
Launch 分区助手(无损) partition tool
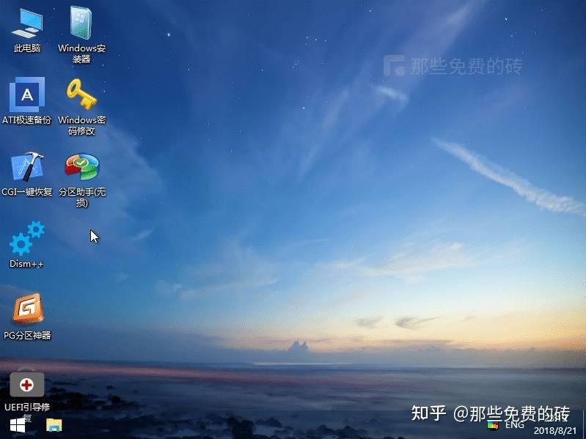pyautogui.click(x=82, y=180)
